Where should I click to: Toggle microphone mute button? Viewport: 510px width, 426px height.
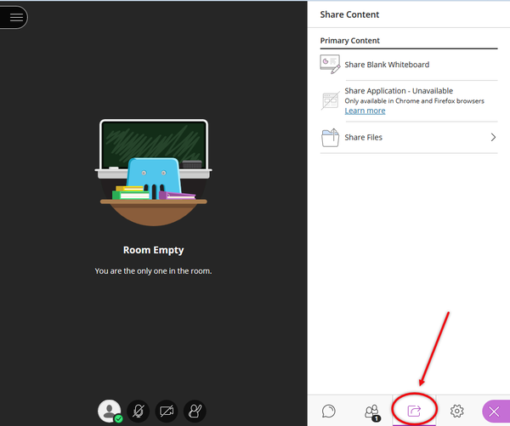138,411
